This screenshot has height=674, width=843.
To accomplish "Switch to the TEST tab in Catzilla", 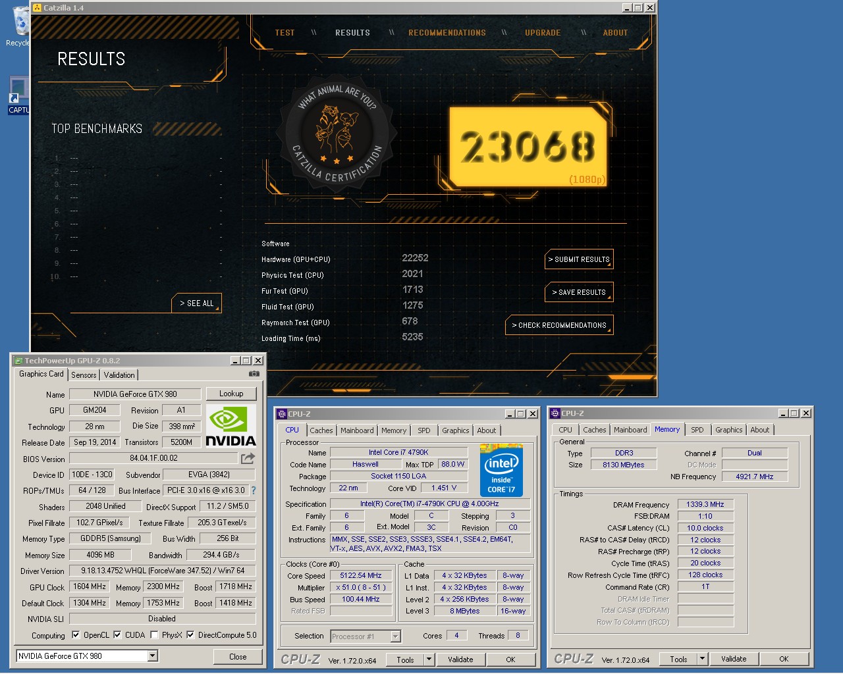I will [285, 33].
